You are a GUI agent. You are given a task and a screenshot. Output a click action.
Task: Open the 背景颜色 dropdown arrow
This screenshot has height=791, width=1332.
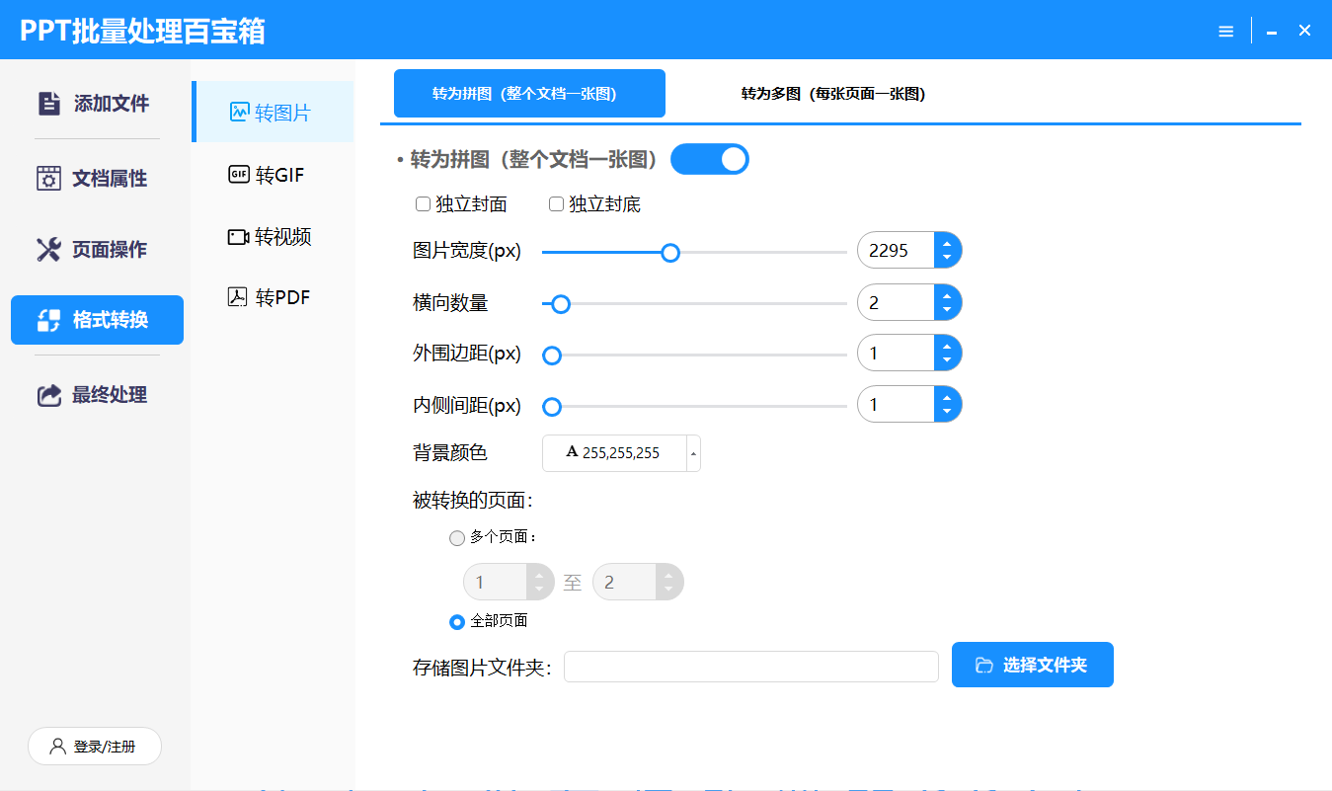(693, 453)
